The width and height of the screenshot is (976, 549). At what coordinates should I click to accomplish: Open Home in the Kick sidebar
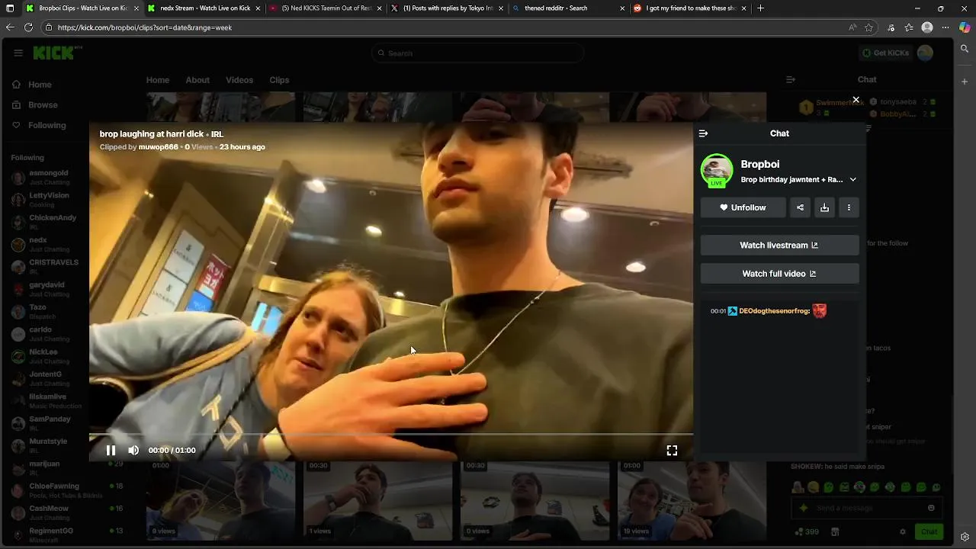(x=32, y=85)
